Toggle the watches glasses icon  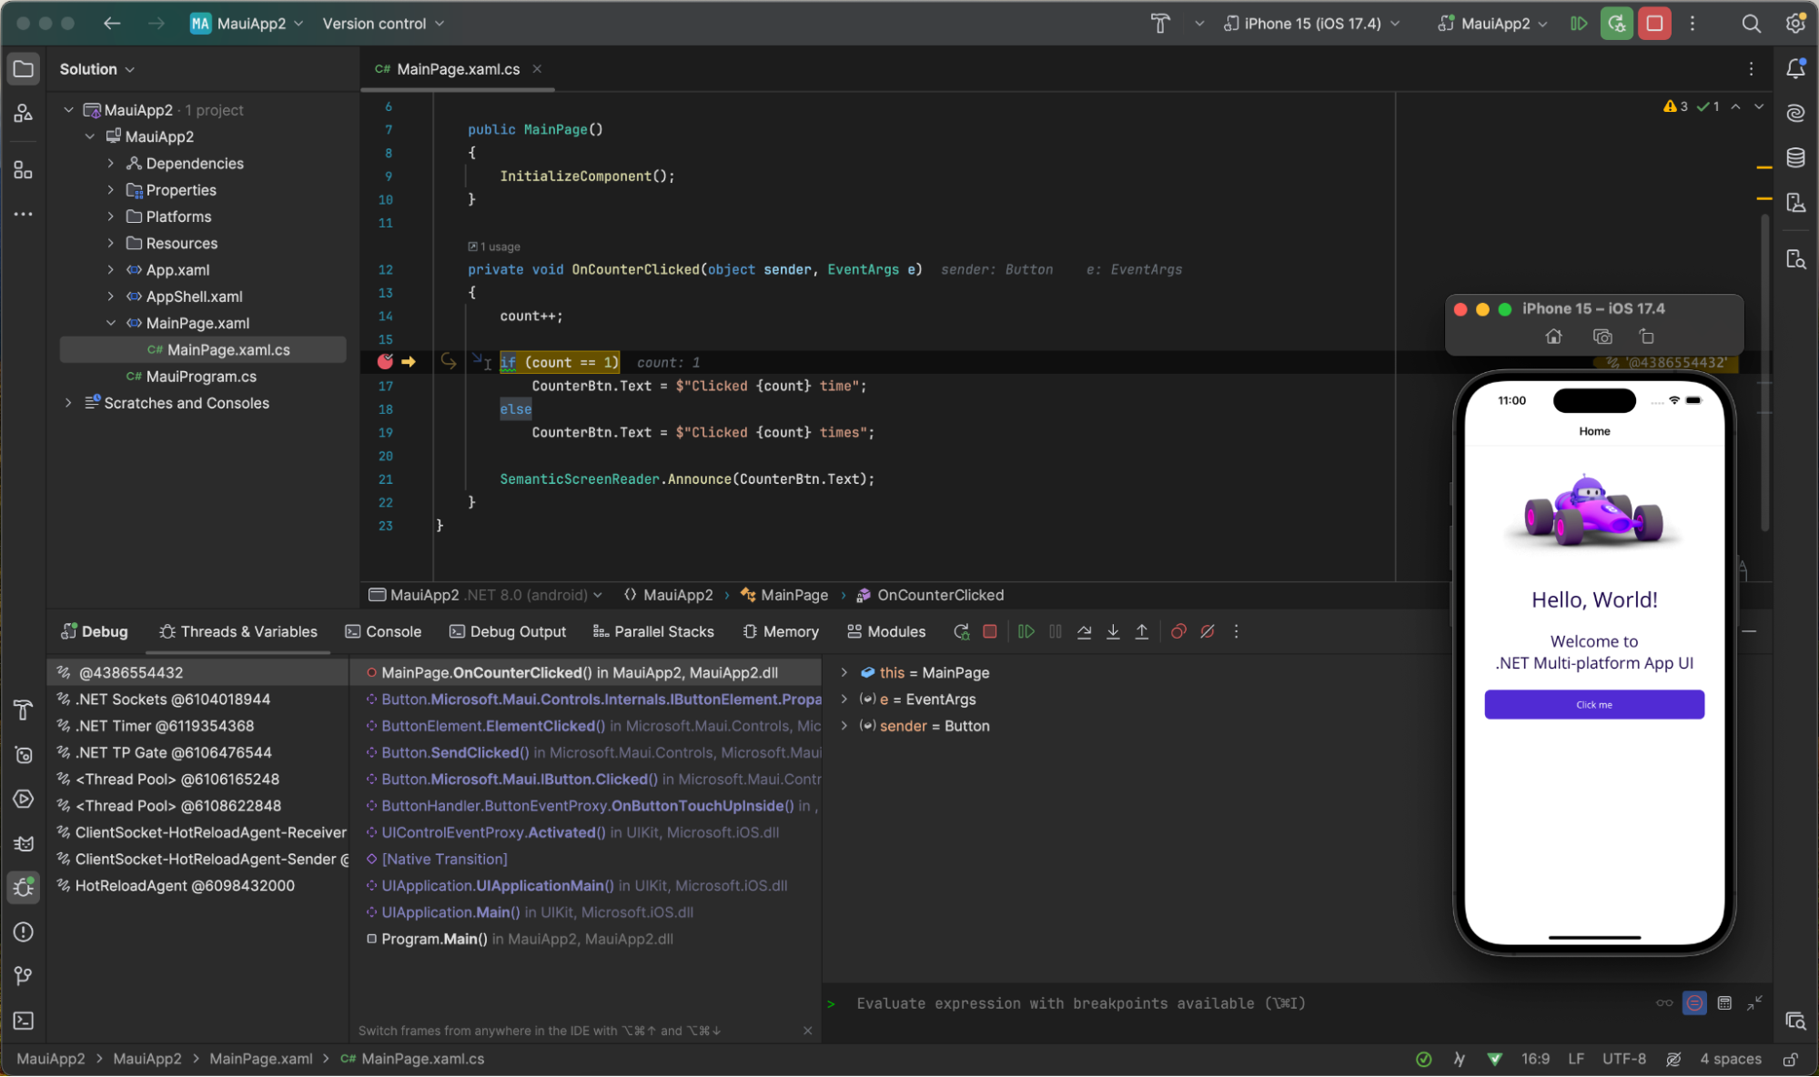[x=1664, y=1003]
